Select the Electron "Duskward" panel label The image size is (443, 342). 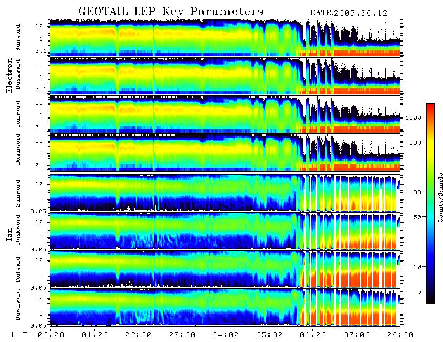18,75
